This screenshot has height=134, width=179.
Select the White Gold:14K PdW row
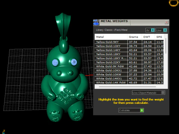point(129,83)
